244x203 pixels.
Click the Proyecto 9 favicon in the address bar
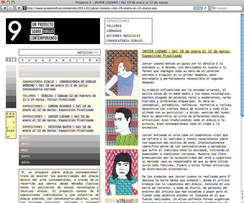point(24,8)
